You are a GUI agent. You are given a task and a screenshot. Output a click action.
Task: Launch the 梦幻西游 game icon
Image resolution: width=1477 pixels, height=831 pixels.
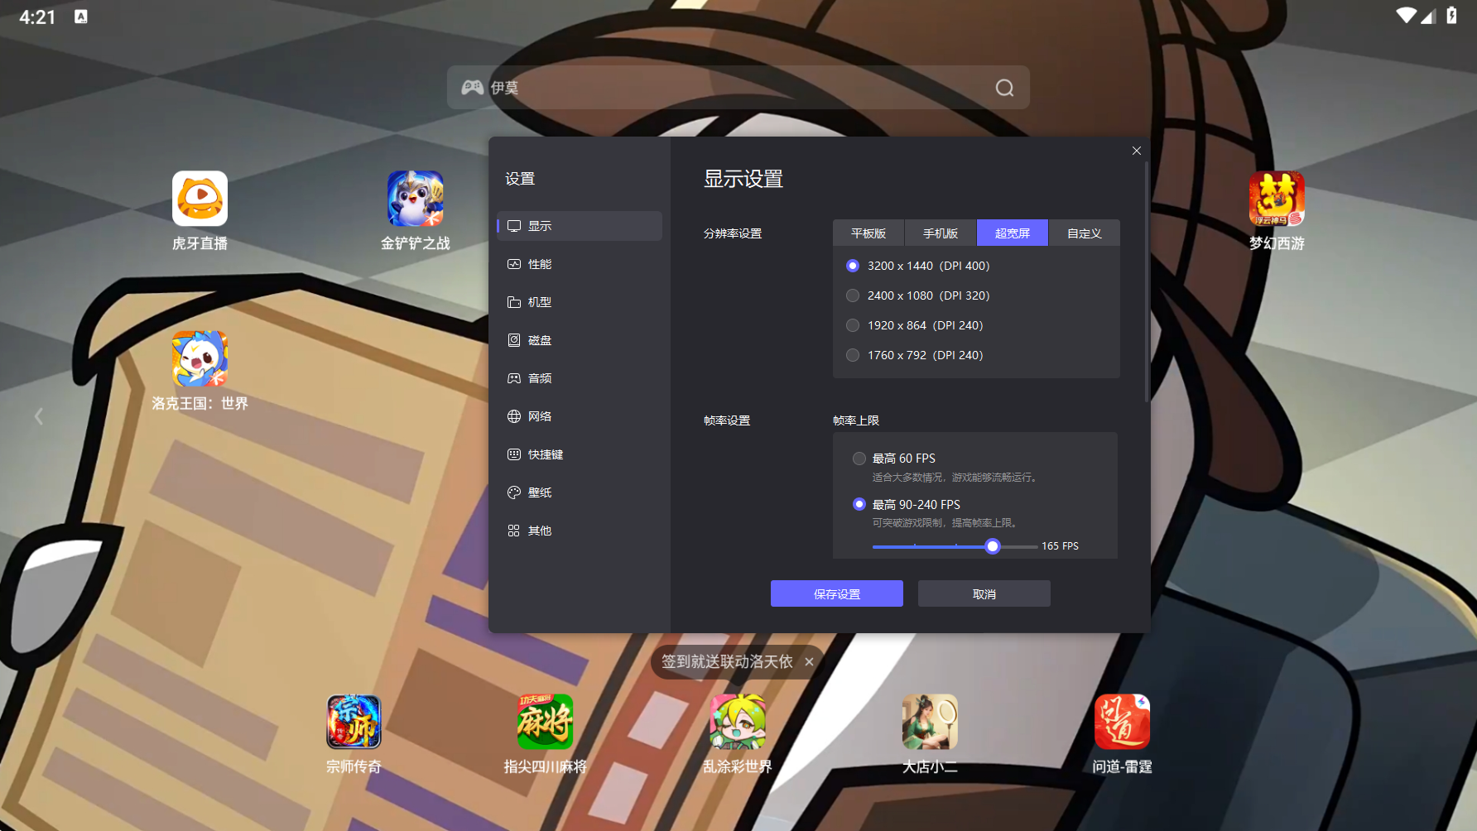click(1277, 199)
